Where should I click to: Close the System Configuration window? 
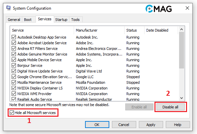point(187,8)
